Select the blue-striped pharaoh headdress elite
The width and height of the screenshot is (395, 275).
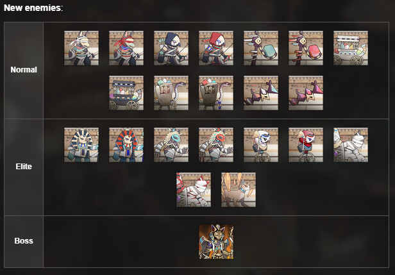tap(81, 145)
